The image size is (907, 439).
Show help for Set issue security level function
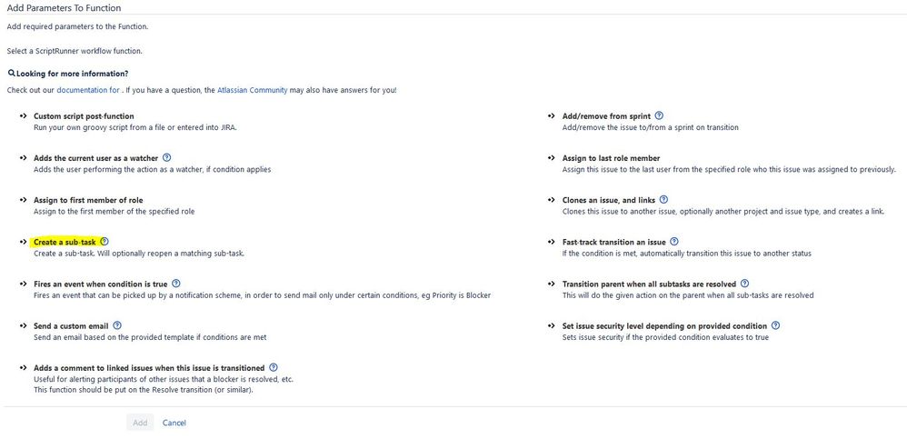(x=775, y=325)
